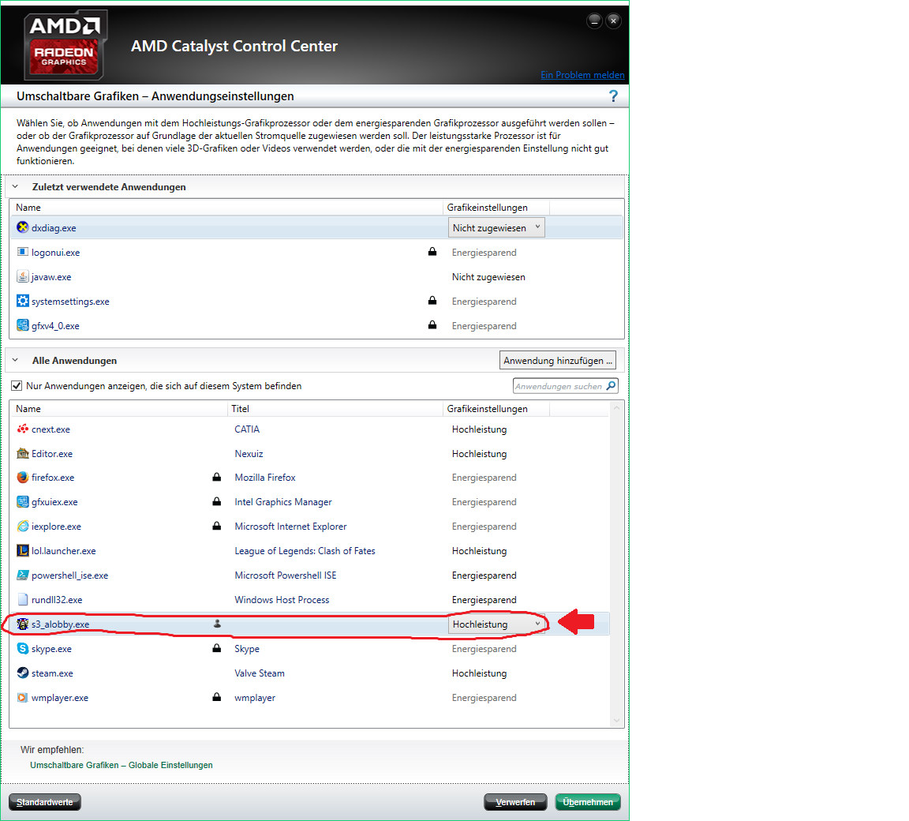Click the Internet Explorer icon for iexplore.exe
Image resolution: width=909 pixels, height=821 pixels.
coord(23,527)
